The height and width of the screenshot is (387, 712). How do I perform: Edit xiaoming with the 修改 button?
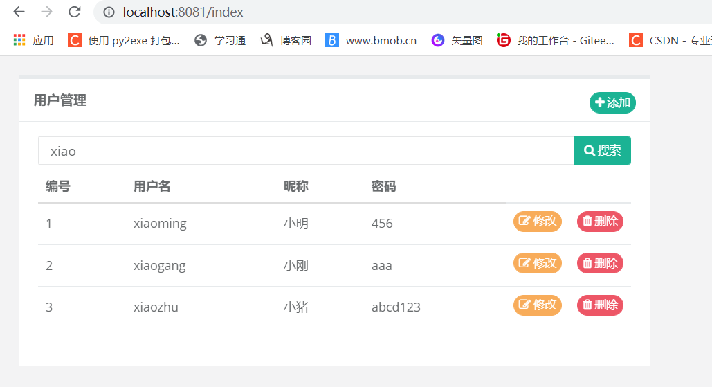tap(538, 222)
